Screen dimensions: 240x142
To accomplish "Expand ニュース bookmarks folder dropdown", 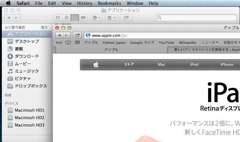I will pyautogui.click(x=210, y=43).
